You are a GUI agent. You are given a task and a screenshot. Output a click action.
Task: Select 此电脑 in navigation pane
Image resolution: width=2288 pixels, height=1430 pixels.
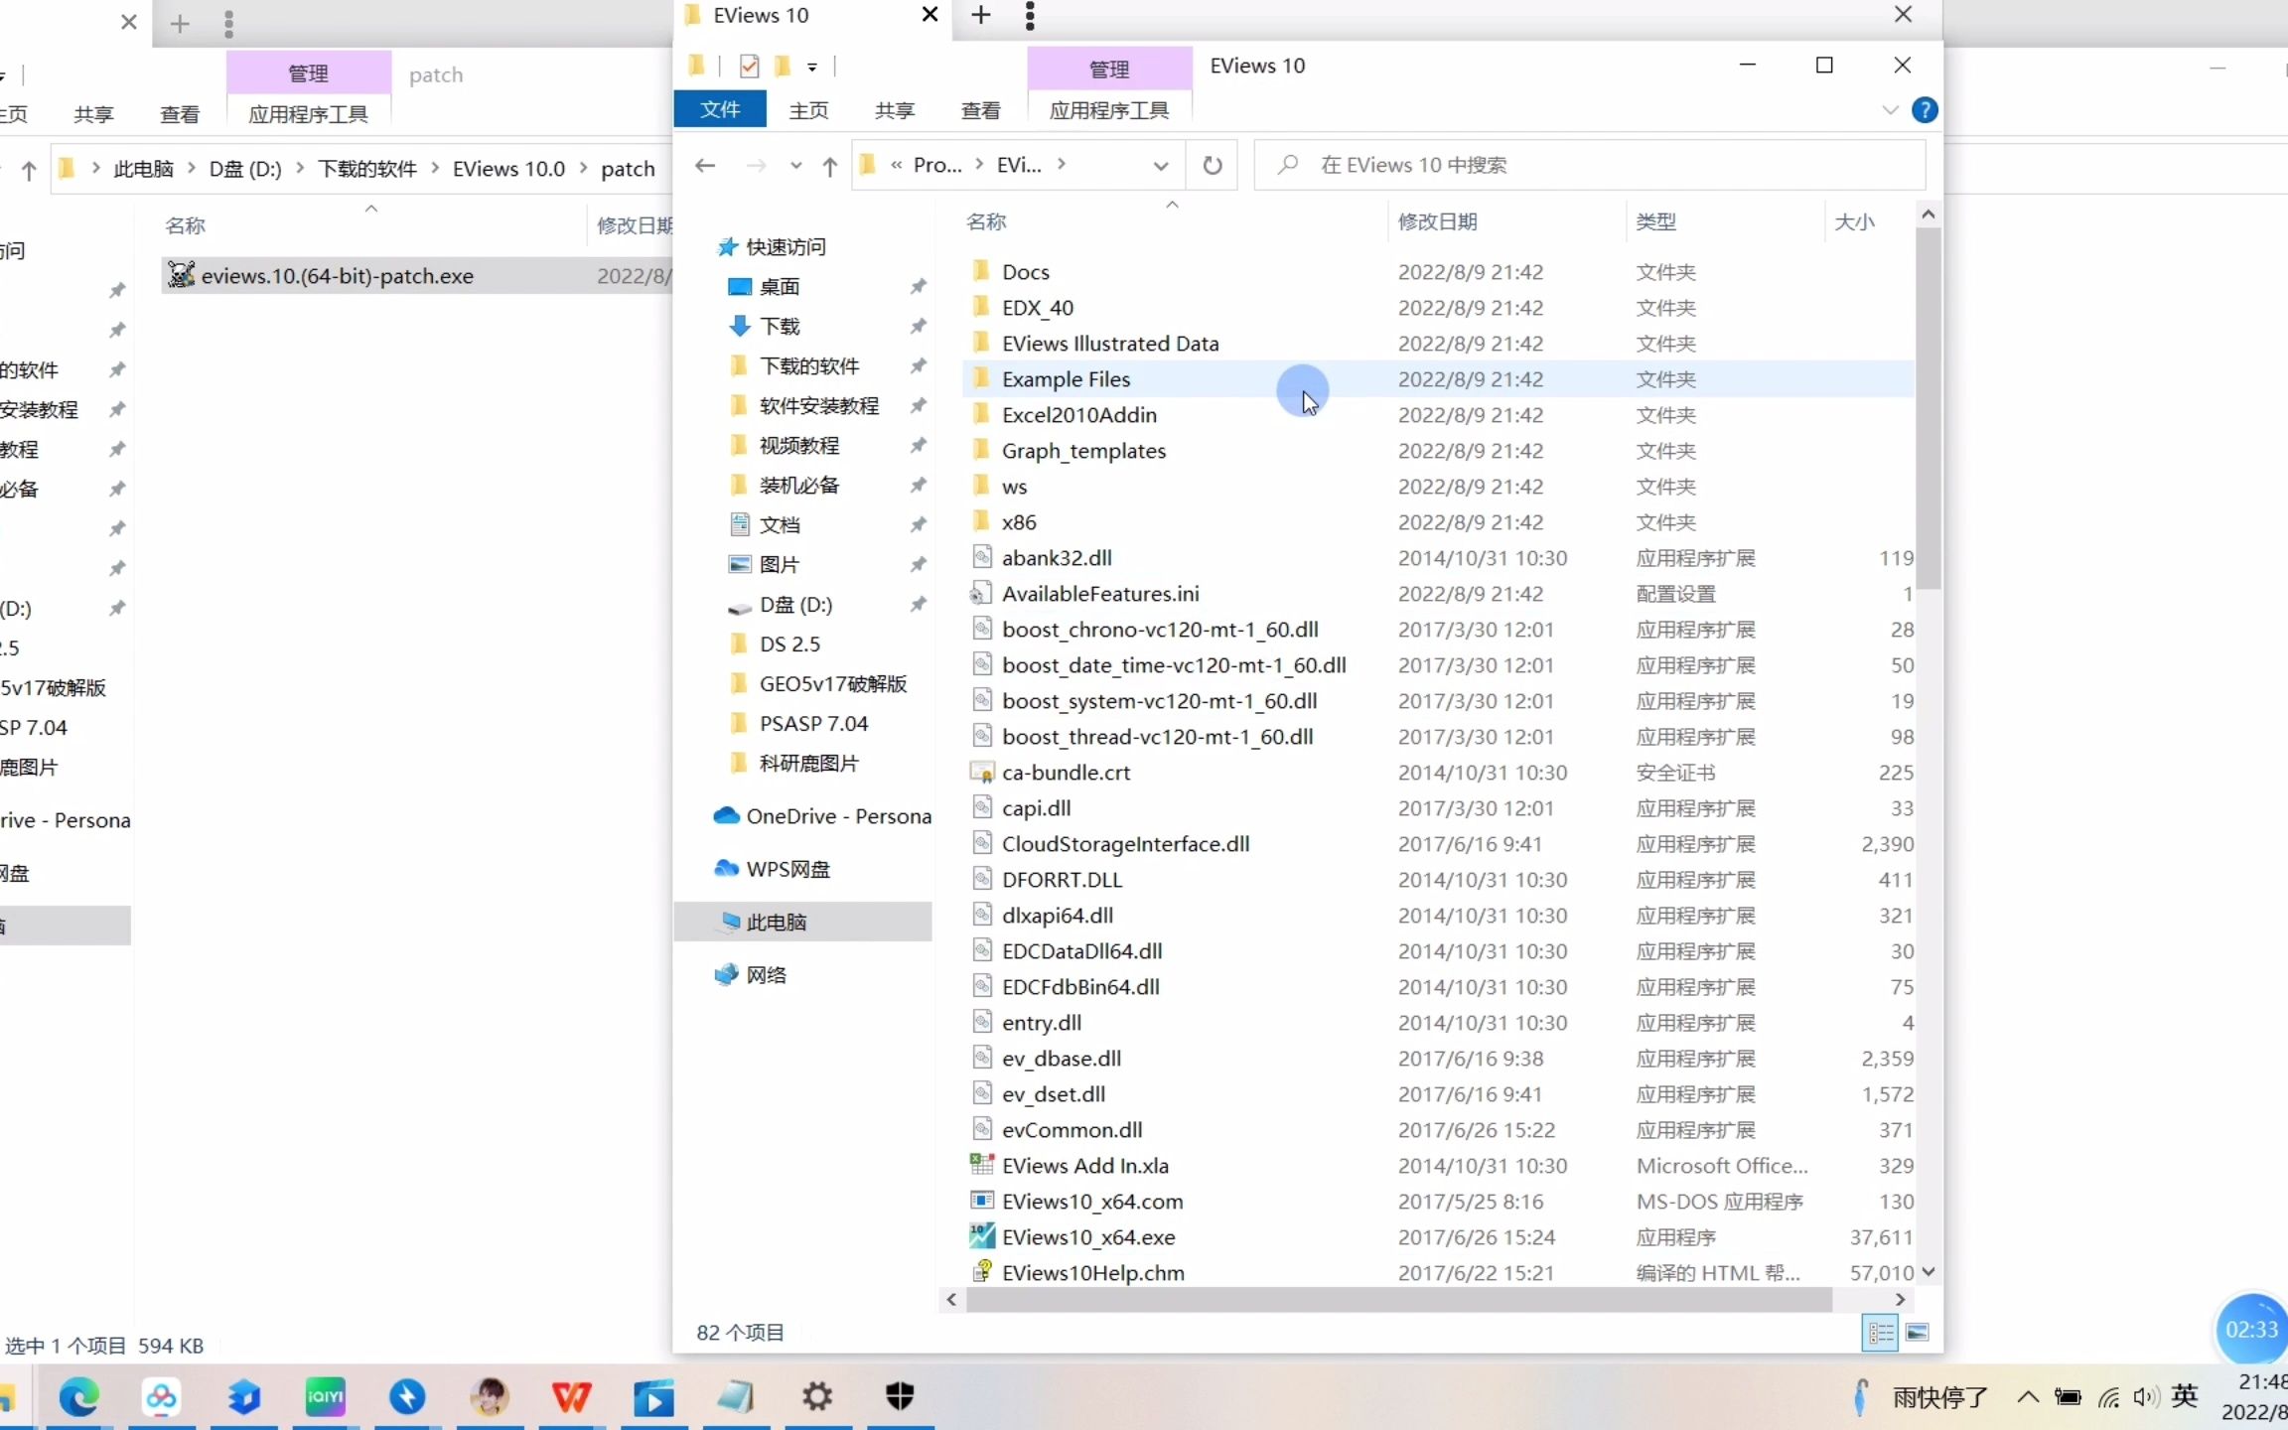(802, 922)
